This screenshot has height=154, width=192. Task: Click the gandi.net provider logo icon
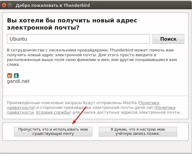16,76
